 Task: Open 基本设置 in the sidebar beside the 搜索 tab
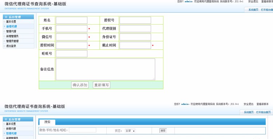pos(11,124)
